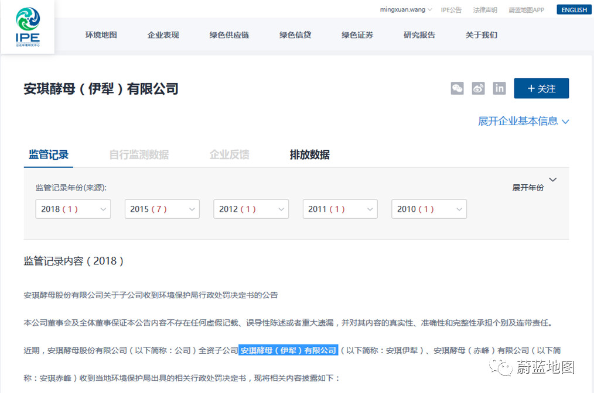Viewport: 594px width, 393px height.
Task: Open 企业表现 menu
Action: coord(163,35)
